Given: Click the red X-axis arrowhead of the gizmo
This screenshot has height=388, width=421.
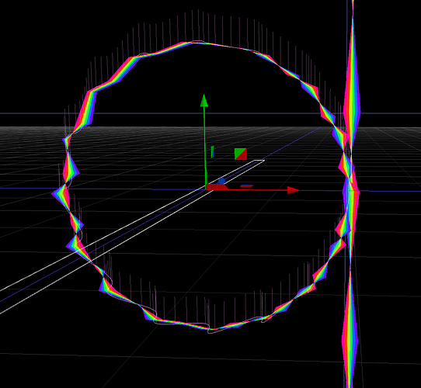Looking at the screenshot, I should point(294,190).
